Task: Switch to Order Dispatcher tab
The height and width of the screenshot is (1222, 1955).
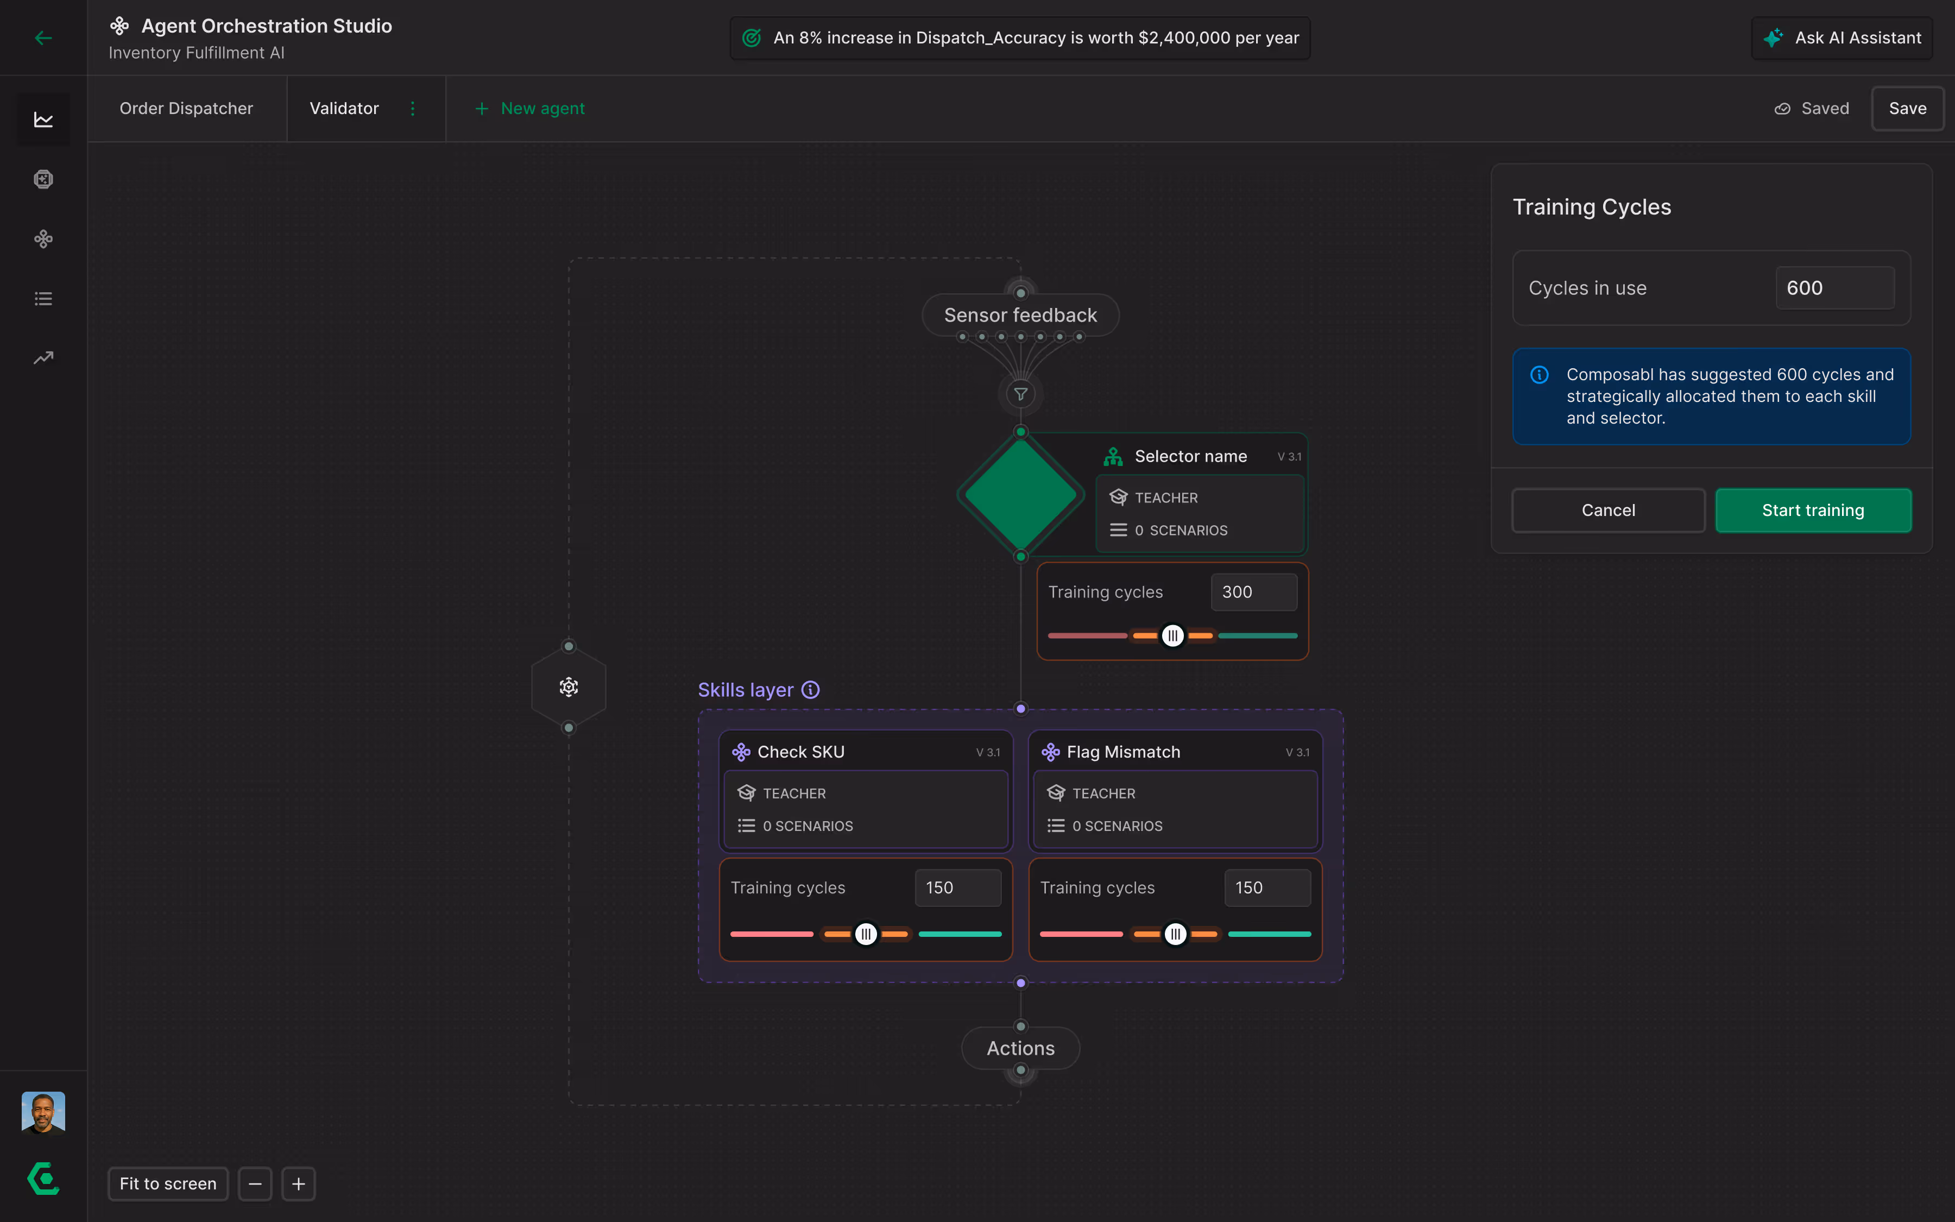Action: (x=187, y=108)
